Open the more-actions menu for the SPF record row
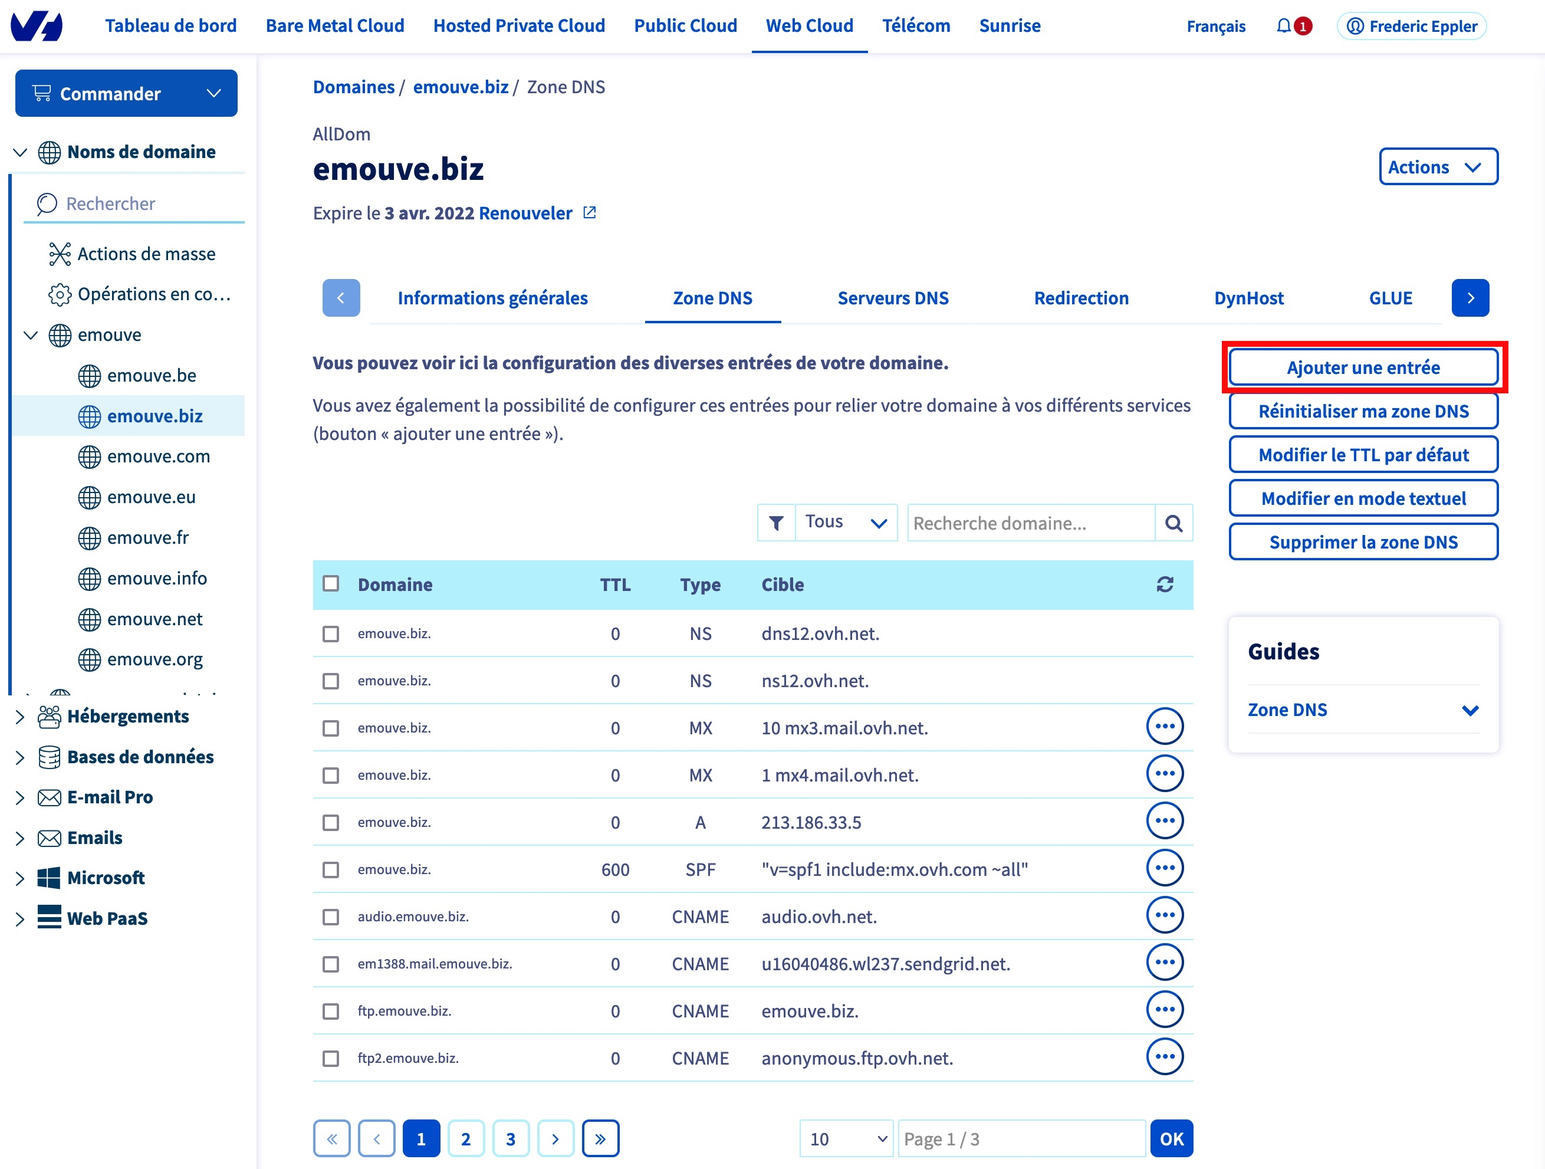 (1164, 869)
